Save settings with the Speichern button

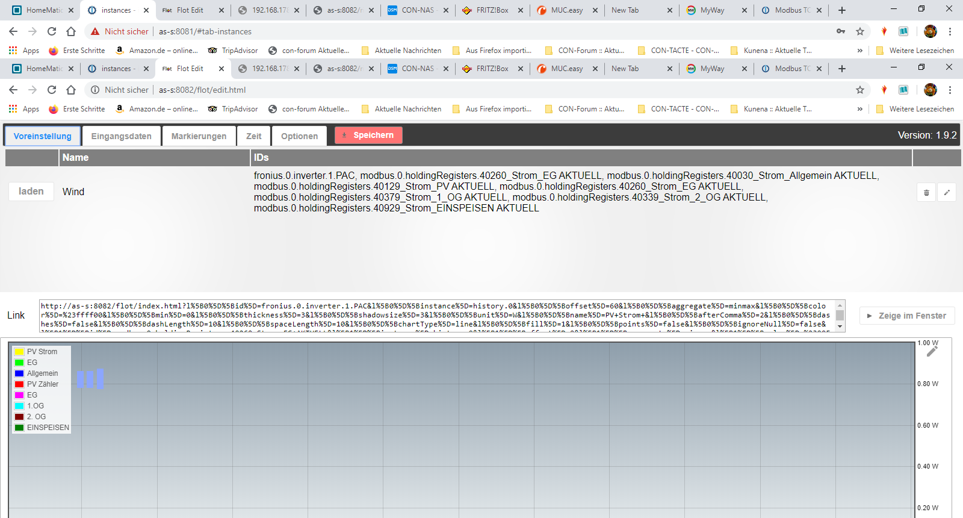pos(368,136)
